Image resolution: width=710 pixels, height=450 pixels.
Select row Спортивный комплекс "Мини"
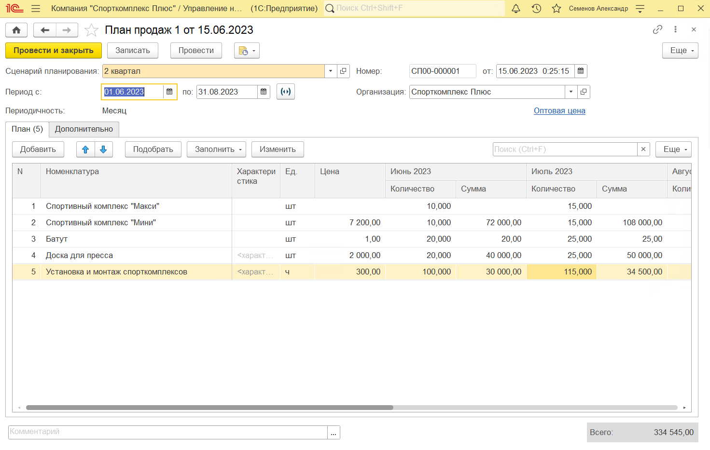click(x=351, y=223)
